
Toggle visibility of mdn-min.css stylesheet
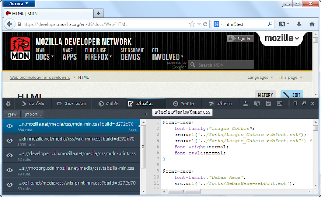pos(10,126)
